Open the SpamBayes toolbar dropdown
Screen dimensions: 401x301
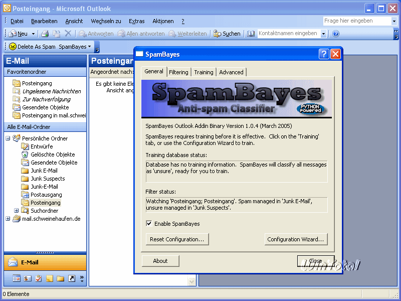[75, 47]
